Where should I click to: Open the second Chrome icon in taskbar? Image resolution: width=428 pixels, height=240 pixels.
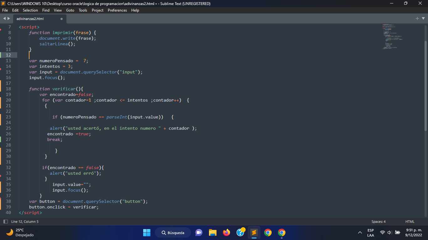[x=282, y=232]
